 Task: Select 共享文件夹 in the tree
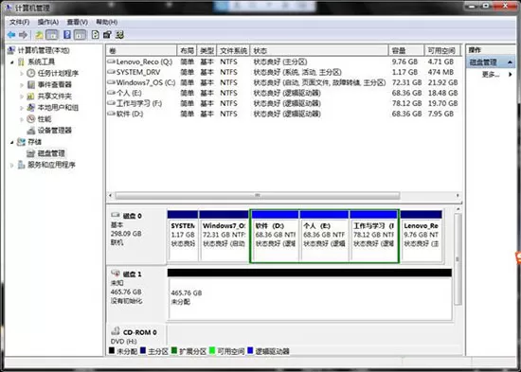pos(55,97)
